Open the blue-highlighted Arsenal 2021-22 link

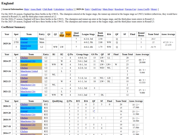24,95
